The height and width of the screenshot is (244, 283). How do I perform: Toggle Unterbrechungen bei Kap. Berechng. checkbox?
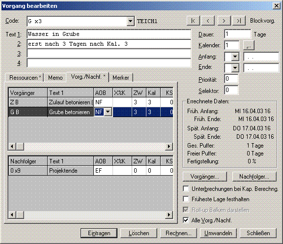pos(186,189)
